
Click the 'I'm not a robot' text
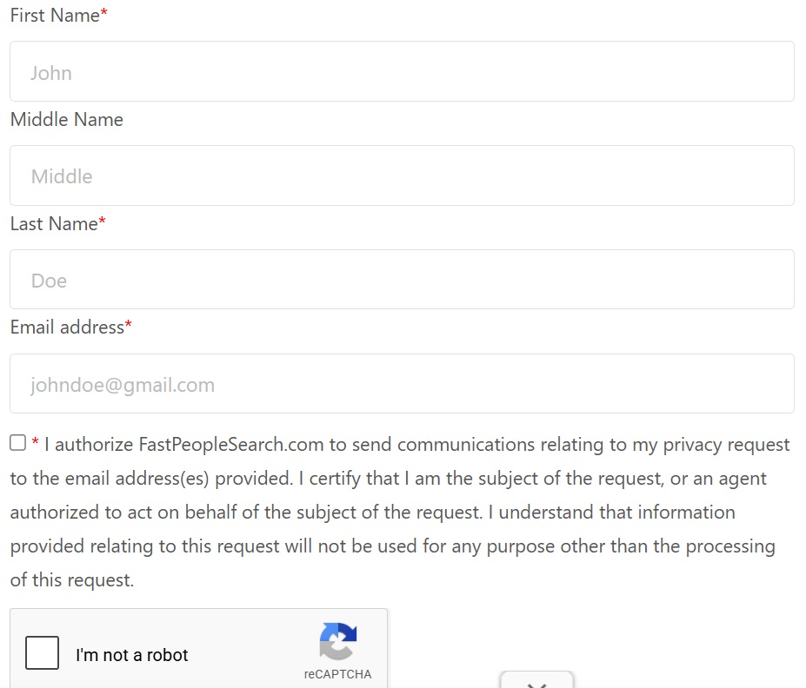point(131,655)
